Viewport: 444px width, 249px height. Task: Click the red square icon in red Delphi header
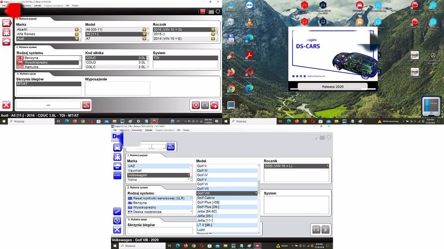pos(203,11)
